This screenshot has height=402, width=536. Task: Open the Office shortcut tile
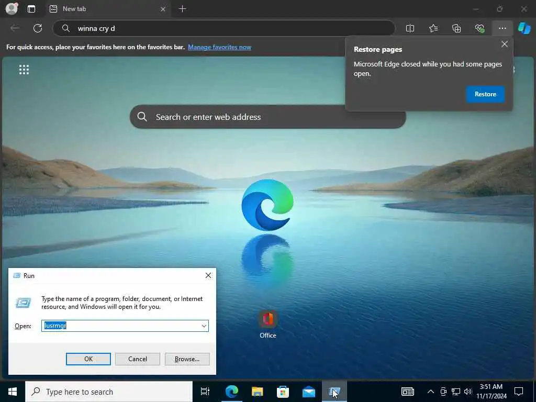pyautogui.click(x=267, y=324)
